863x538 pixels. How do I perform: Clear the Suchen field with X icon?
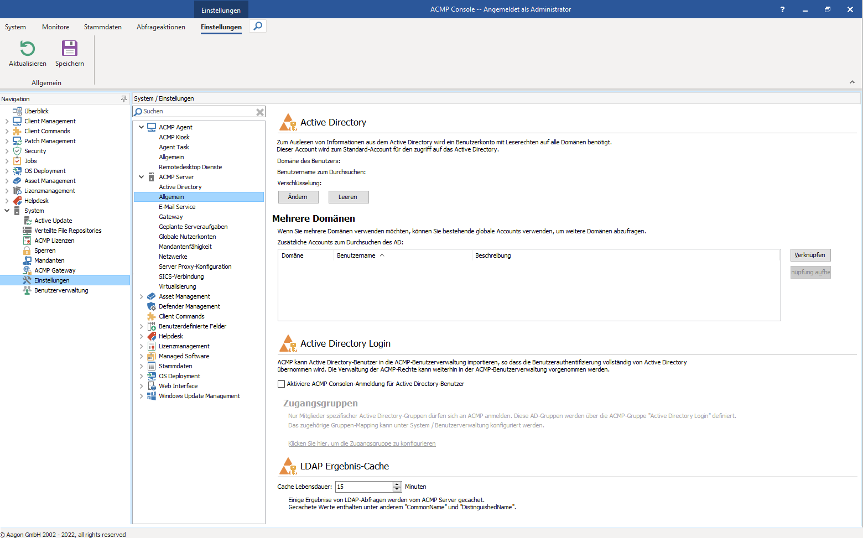coord(260,112)
